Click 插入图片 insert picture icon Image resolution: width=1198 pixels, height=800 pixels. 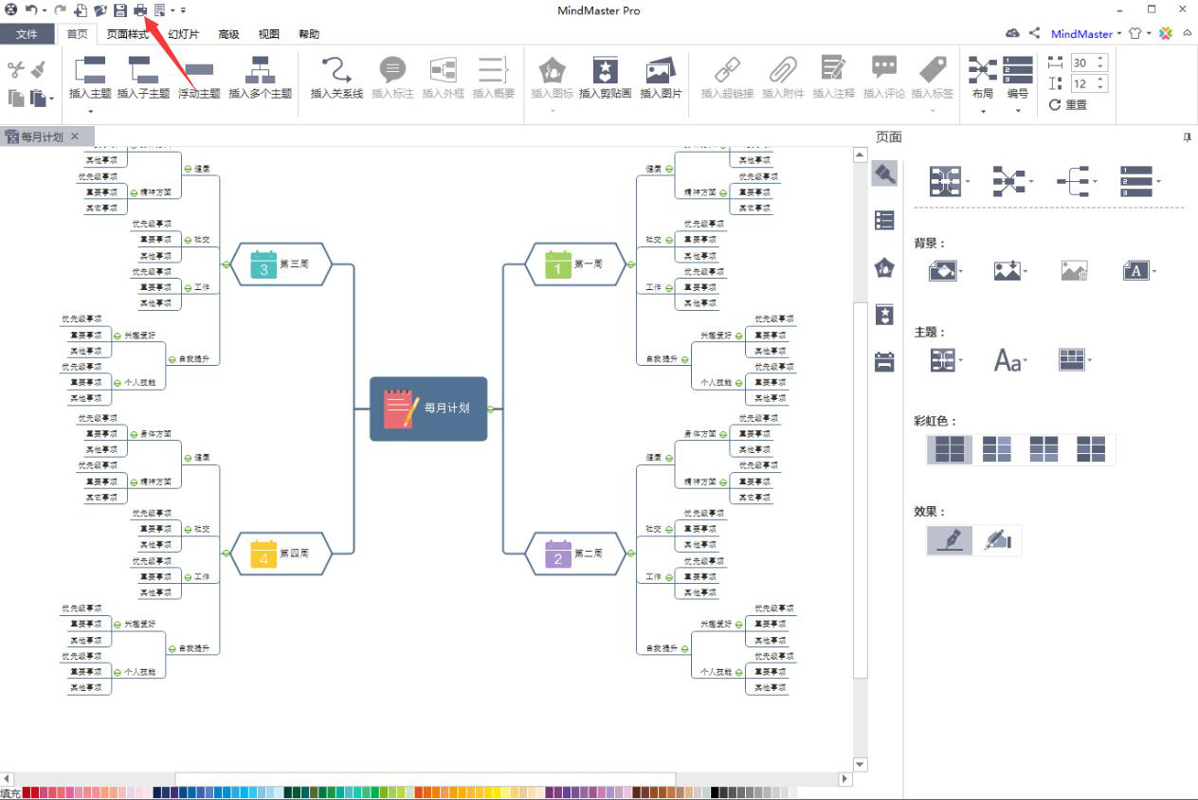pos(661,71)
